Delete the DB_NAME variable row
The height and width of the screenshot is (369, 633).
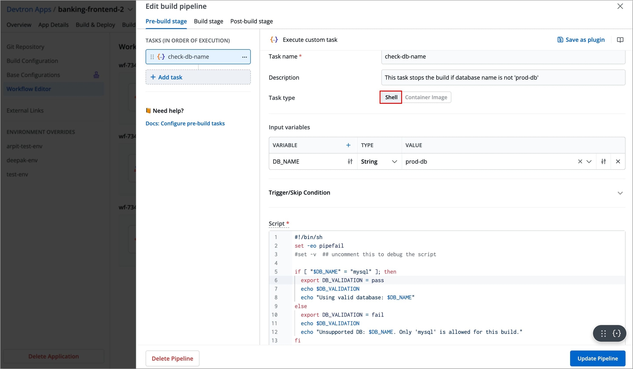[618, 162]
